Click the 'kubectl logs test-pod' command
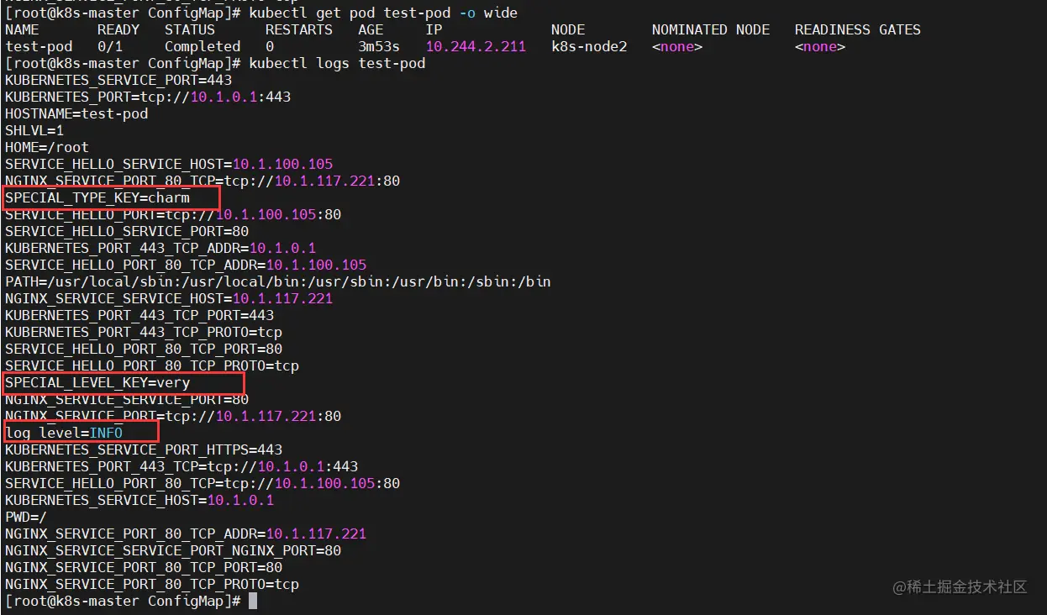 click(337, 63)
